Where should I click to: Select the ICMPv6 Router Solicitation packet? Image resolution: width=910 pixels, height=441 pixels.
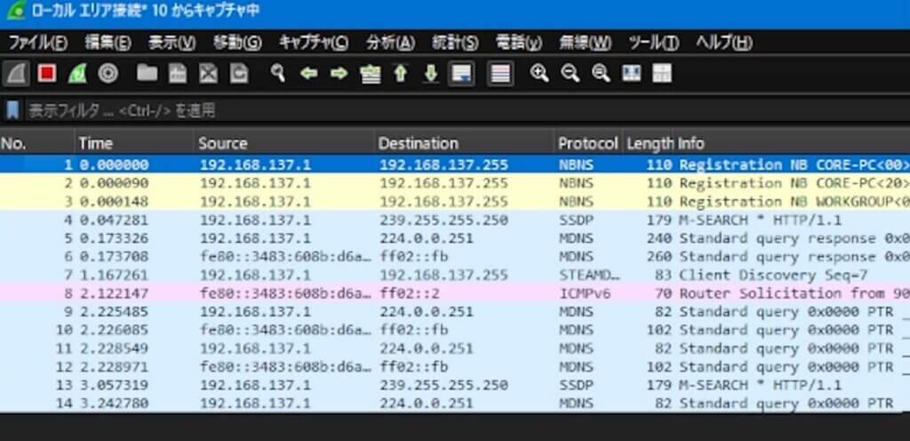point(444,293)
